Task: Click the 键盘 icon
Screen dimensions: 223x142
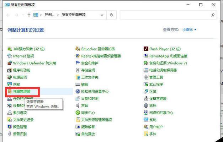Action: [x=78, y=84]
